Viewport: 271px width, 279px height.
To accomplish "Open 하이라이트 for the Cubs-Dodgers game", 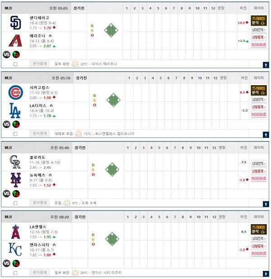I will [x=259, y=114].
